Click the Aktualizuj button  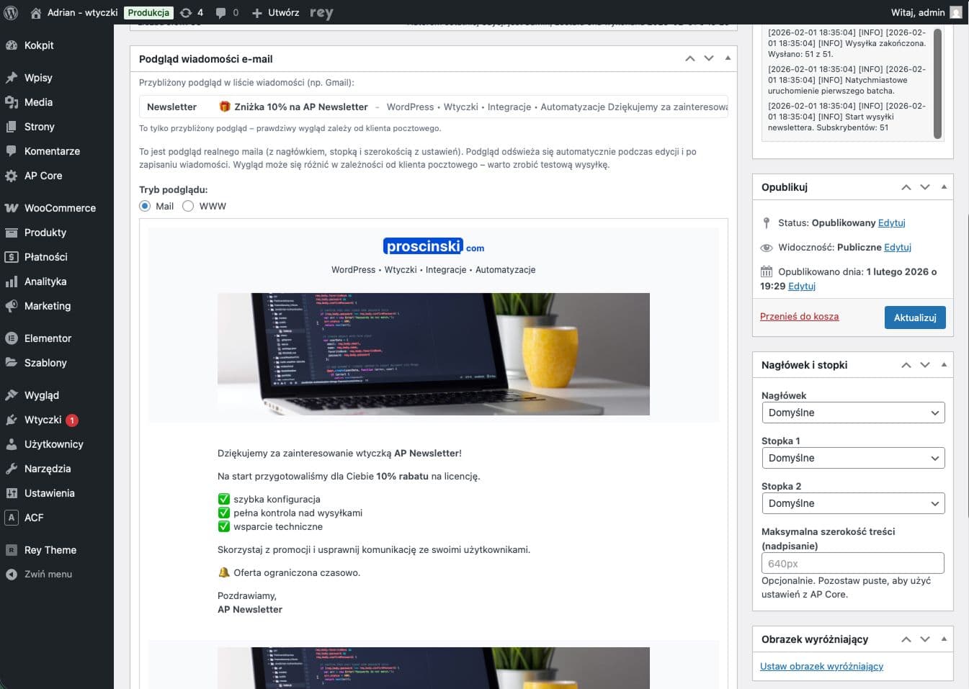915,317
